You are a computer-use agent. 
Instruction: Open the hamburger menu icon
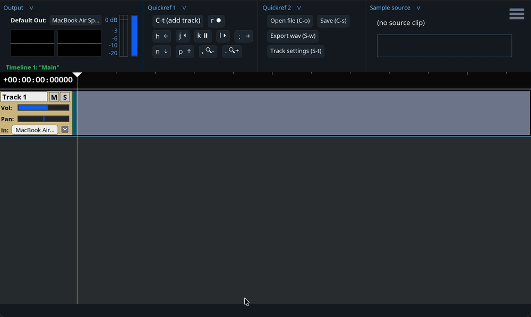pos(516,14)
